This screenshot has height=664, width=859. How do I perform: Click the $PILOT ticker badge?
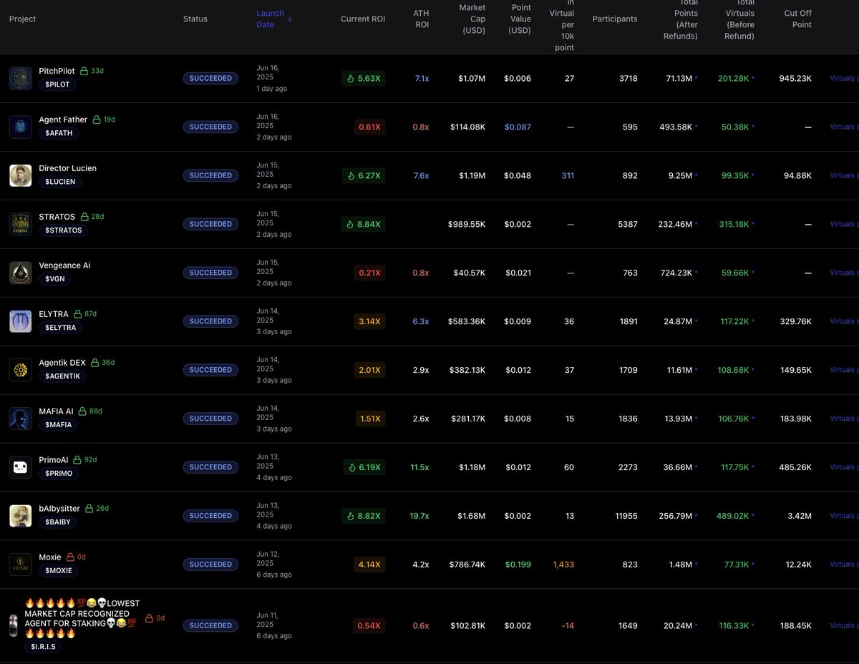click(x=57, y=84)
